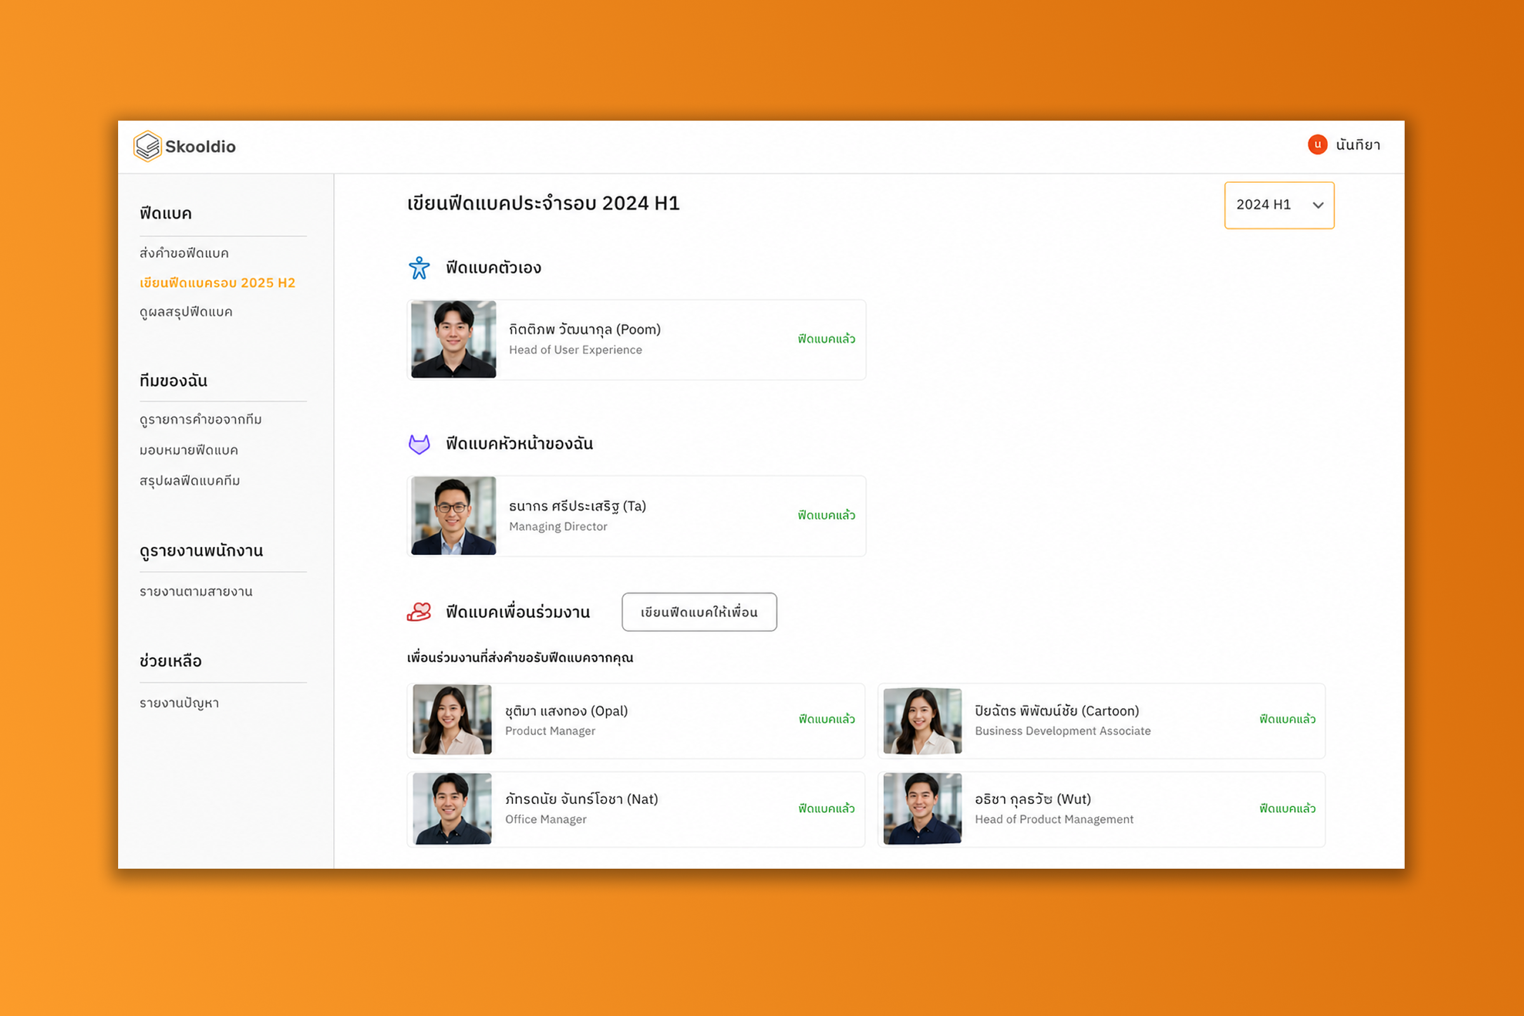Click the purple manager feedback icon
This screenshot has height=1016, width=1524.
click(419, 444)
